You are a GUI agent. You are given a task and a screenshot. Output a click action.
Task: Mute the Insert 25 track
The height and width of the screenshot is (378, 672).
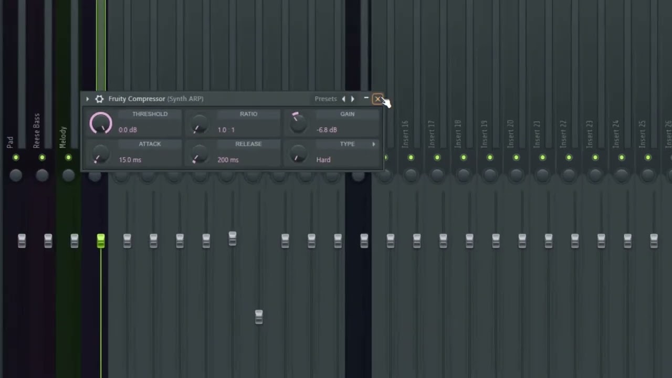(648, 157)
